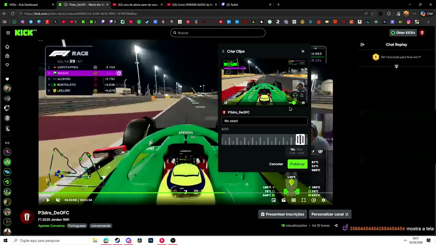The height and width of the screenshot is (245, 436).
Task: Switch to VODs - Kick Dashboard tab
Action: [x=28, y=5]
